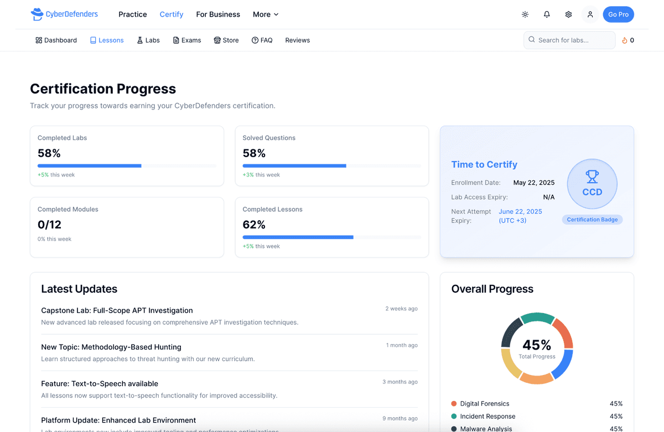Image resolution: width=664 pixels, height=432 pixels.
Task: Go to the Dashboard tab
Action: click(x=56, y=40)
